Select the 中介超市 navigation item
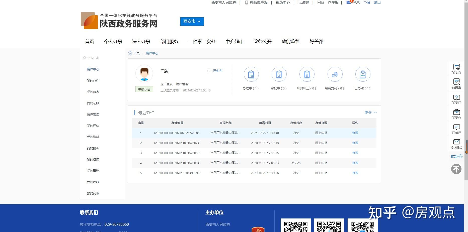The height and width of the screenshot is (232, 468). pos(235,42)
